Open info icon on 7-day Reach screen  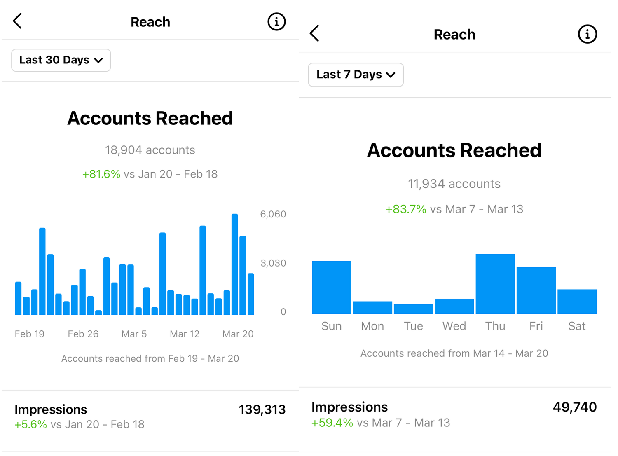pyautogui.click(x=587, y=34)
